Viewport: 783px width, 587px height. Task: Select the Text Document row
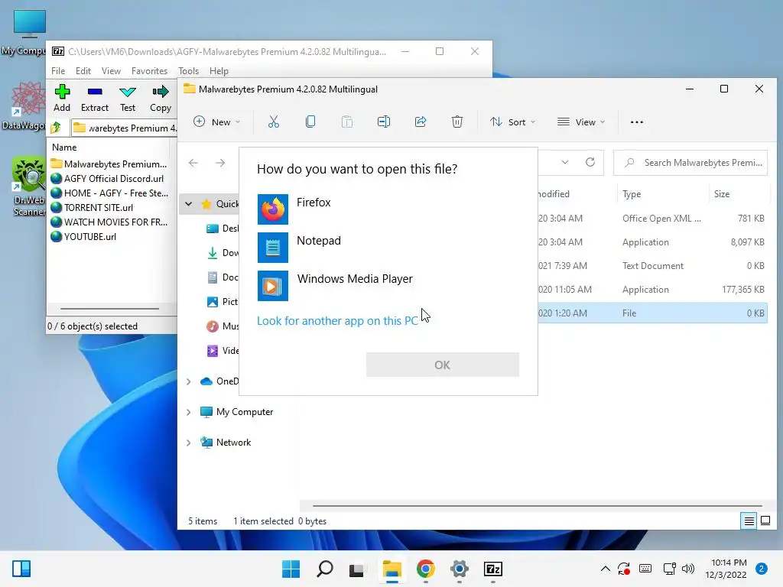tap(652, 265)
